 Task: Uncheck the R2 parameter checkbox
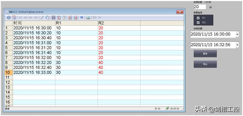[x=198, y=22]
